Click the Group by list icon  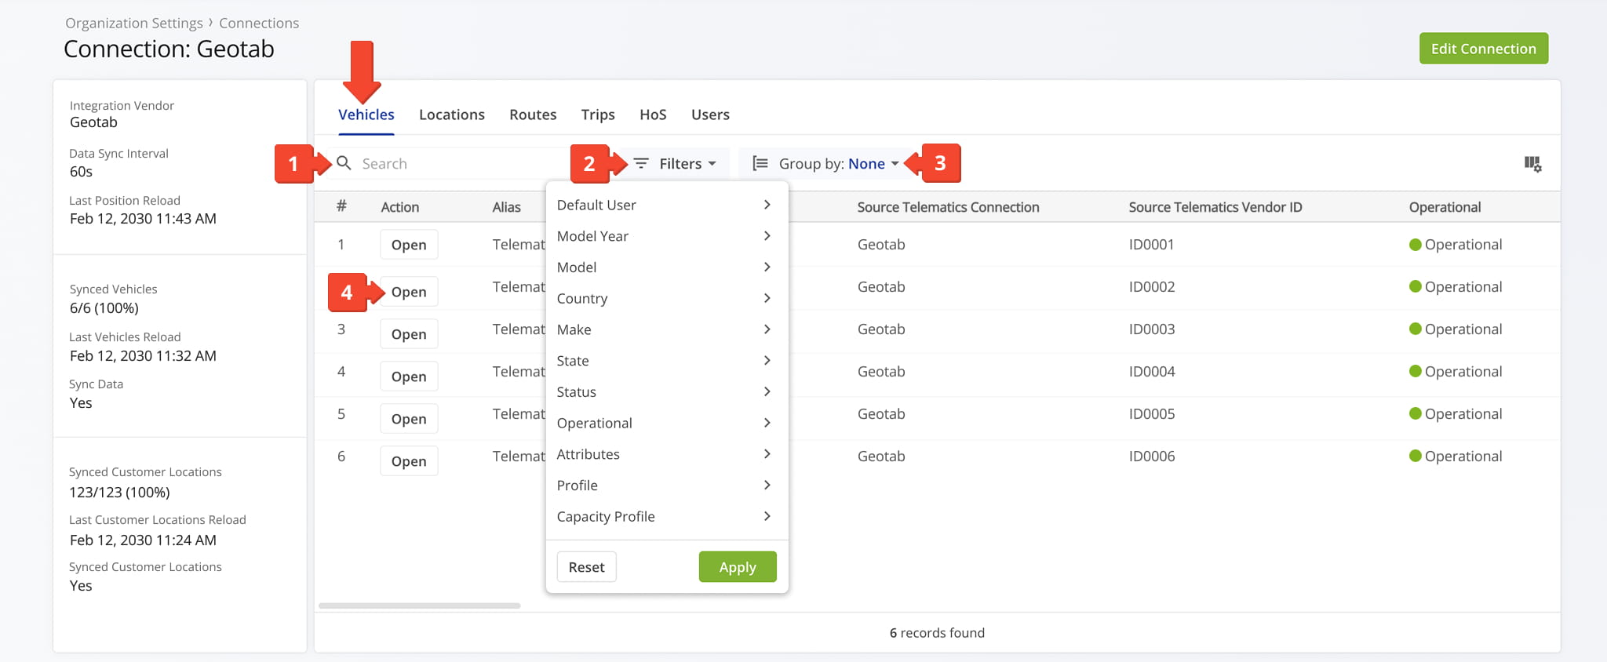pyautogui.click(x=760, y=163)
